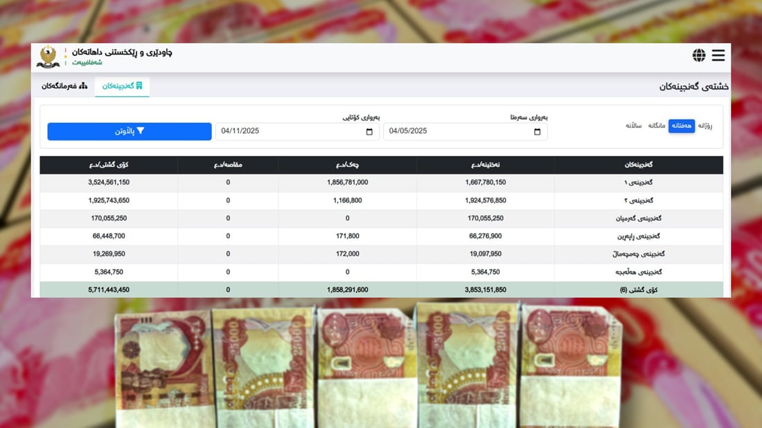Select the هەفتانە weekly period option
Viewport: 762px width, 428px height.
[681, 125]
